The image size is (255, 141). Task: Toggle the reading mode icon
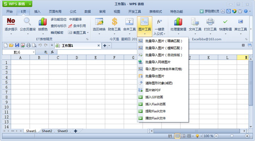189,136
